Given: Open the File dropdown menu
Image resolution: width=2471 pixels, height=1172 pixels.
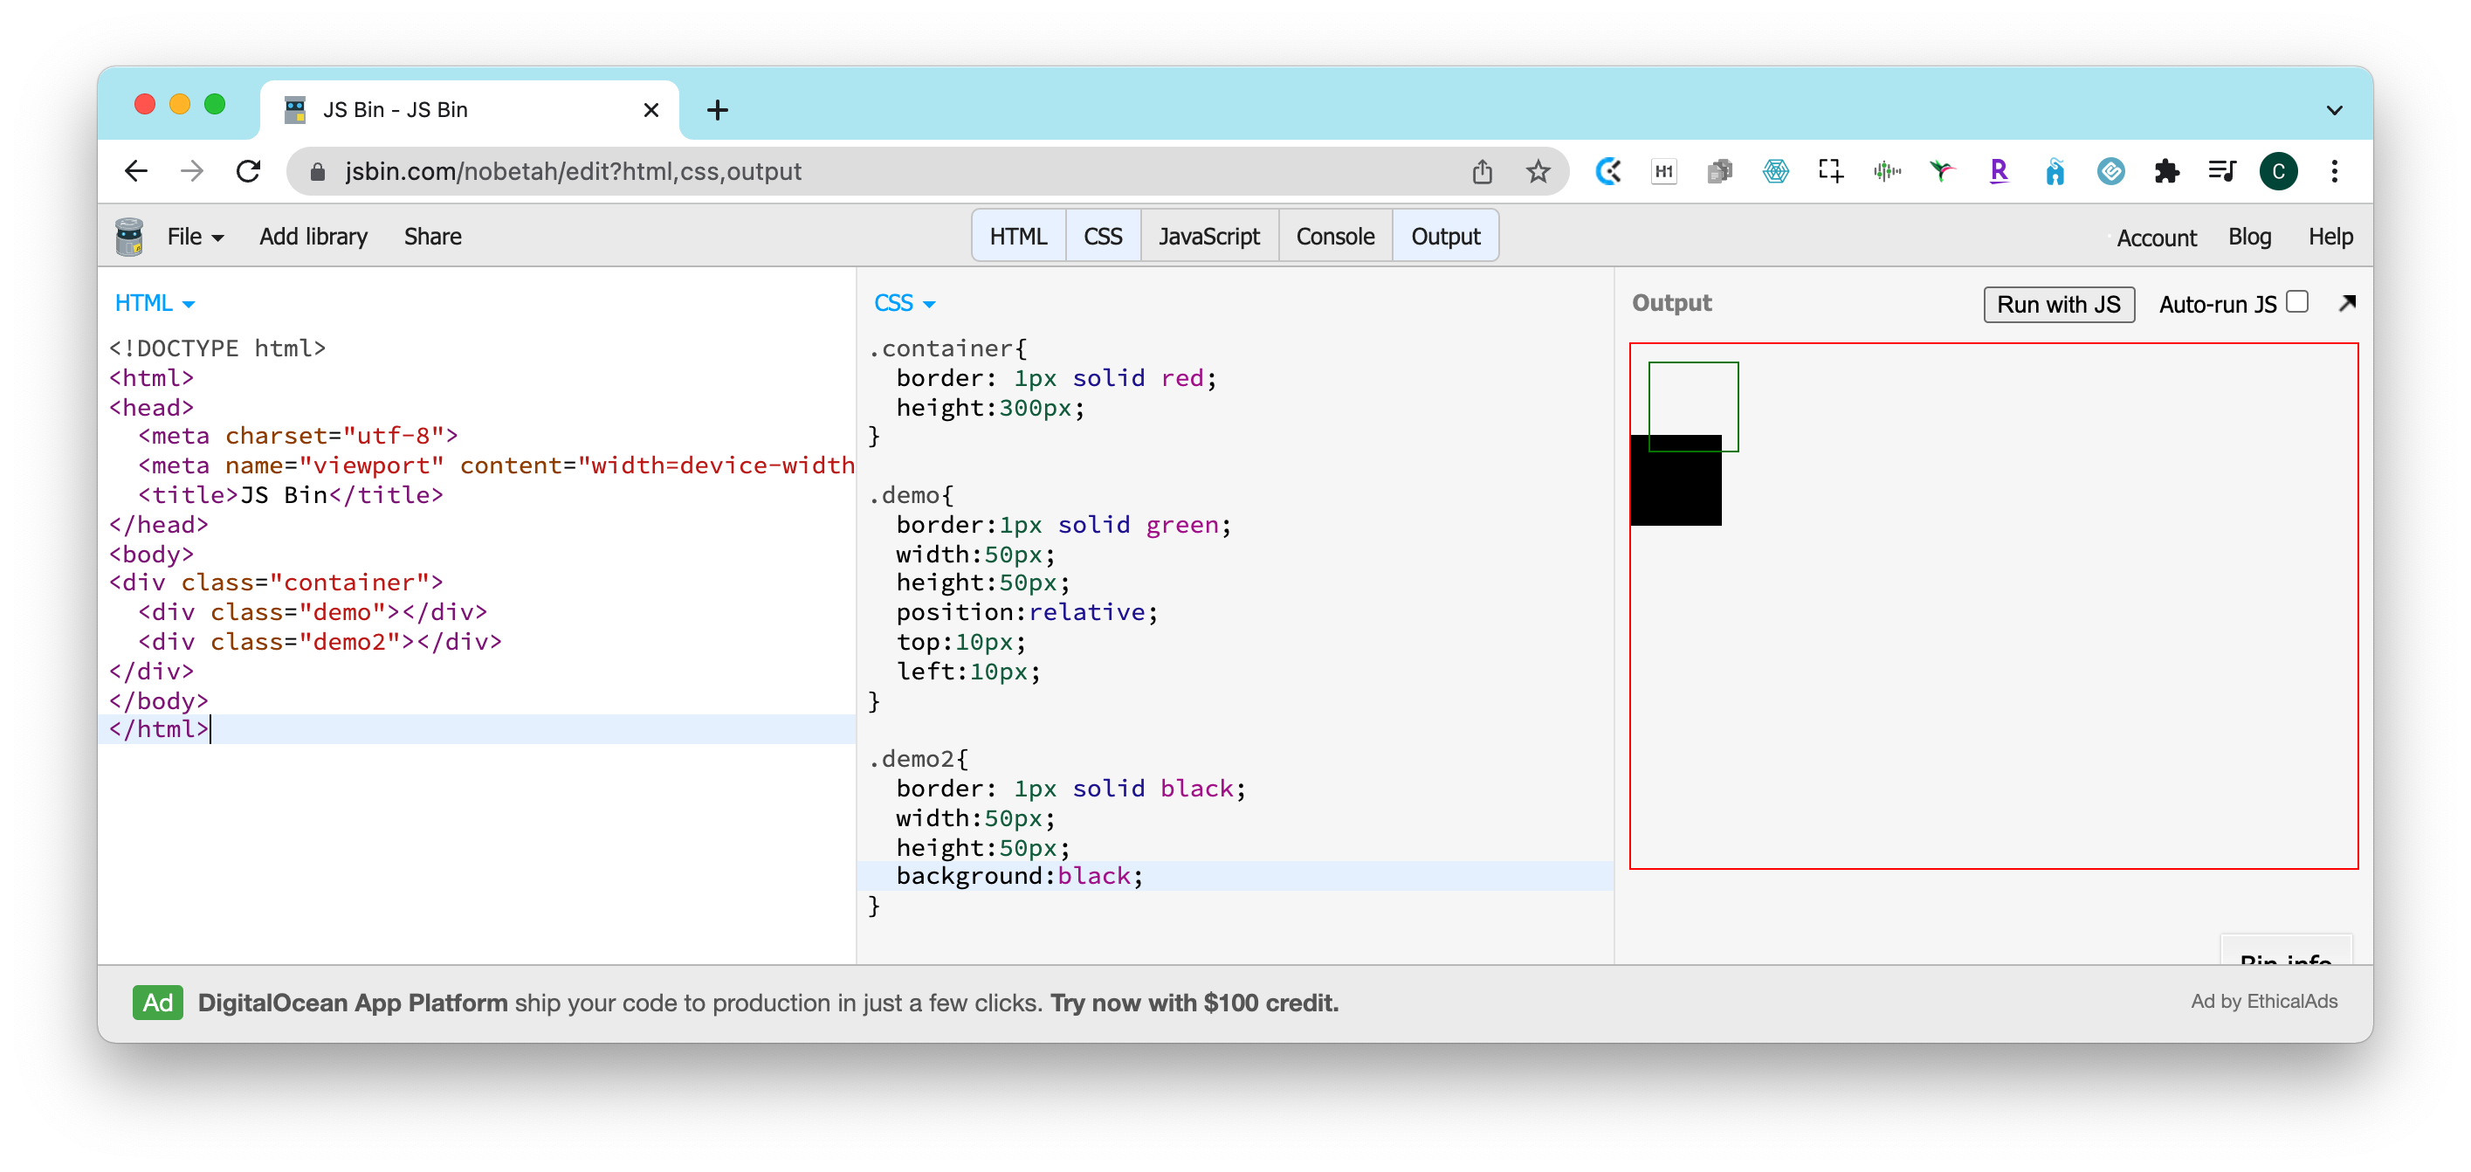Looking at the screenshot, I should (195, 237).
